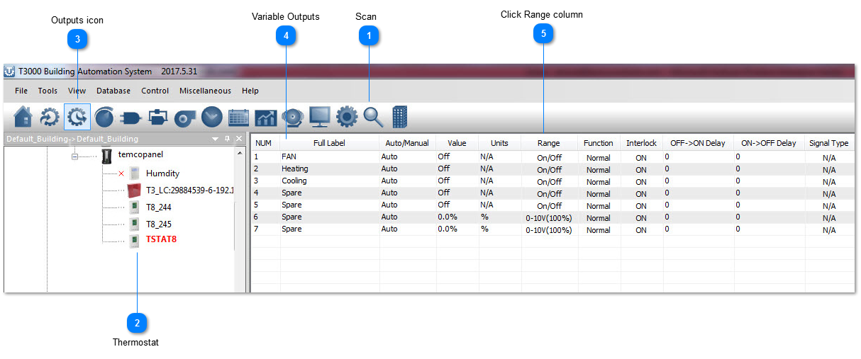
Task: Select the T8_244 tree item
Action: click(158, 207)
